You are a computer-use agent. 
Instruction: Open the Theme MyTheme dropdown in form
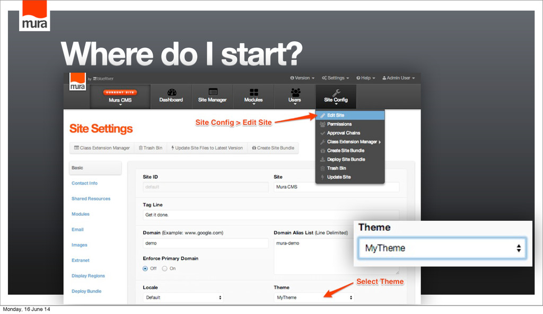click(x=314, y=298)
